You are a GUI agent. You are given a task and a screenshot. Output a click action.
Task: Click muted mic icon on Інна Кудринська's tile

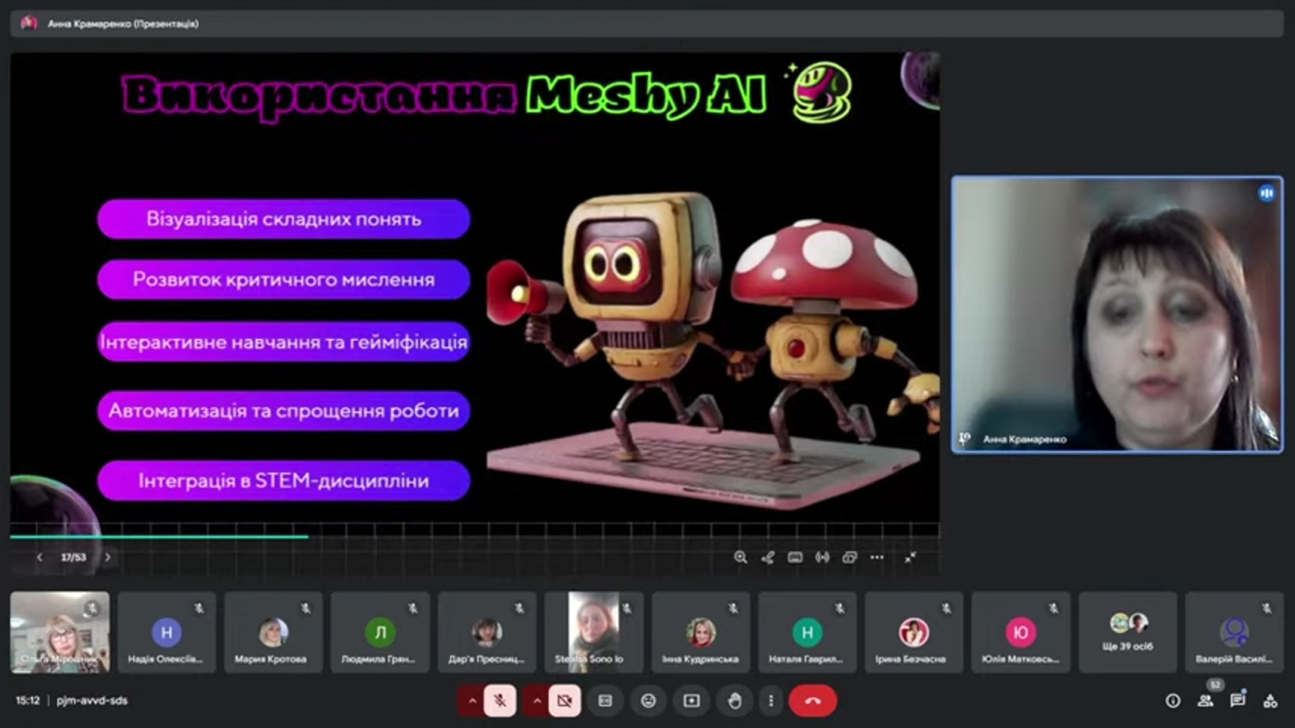pyautogui.click(x=733, y=608)
